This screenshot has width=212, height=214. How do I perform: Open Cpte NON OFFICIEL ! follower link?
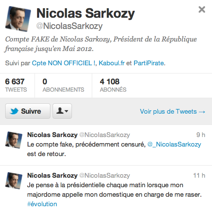[63, 63]
